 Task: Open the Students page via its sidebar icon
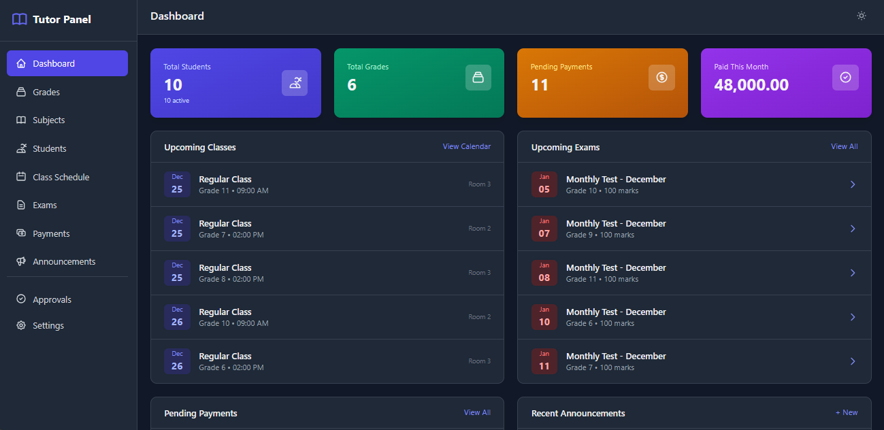click(20, 148)
